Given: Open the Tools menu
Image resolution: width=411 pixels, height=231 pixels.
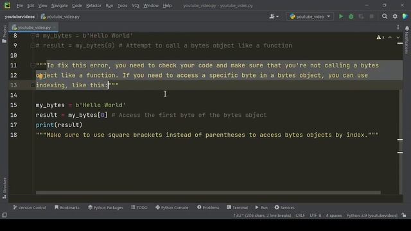Looking at the screenshot, I should pos(122,6).
